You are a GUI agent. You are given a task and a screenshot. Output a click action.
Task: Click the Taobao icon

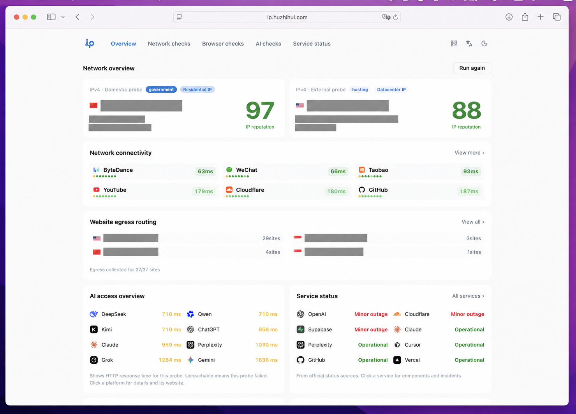(362, 170)
